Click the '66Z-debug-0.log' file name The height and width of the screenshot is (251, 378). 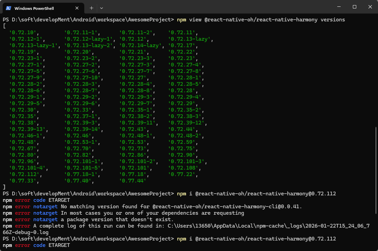(25, 232)
